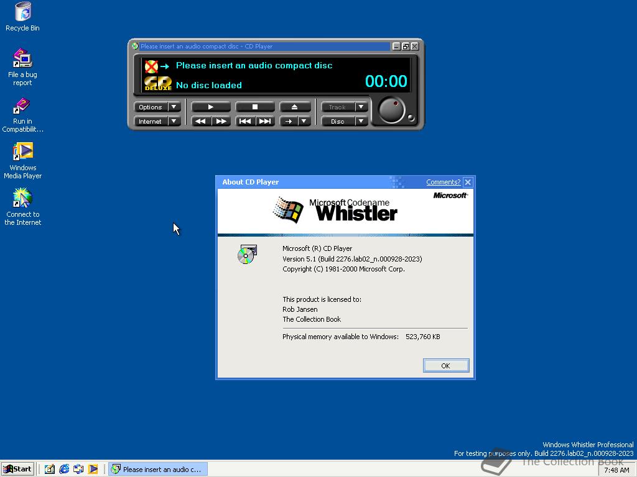Select the Recycle Bin desktop icon
This screenshot has height=477, width=637.
click(x=23, y=17)
